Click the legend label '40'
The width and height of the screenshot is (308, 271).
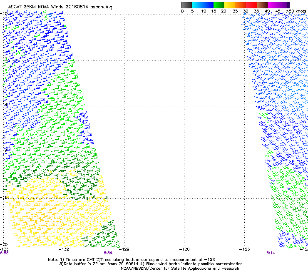click(267, 11)
